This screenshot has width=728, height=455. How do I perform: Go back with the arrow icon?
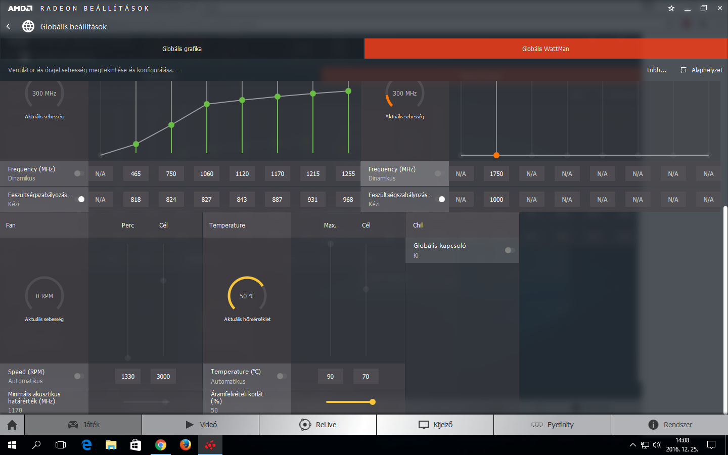point(8,26)
